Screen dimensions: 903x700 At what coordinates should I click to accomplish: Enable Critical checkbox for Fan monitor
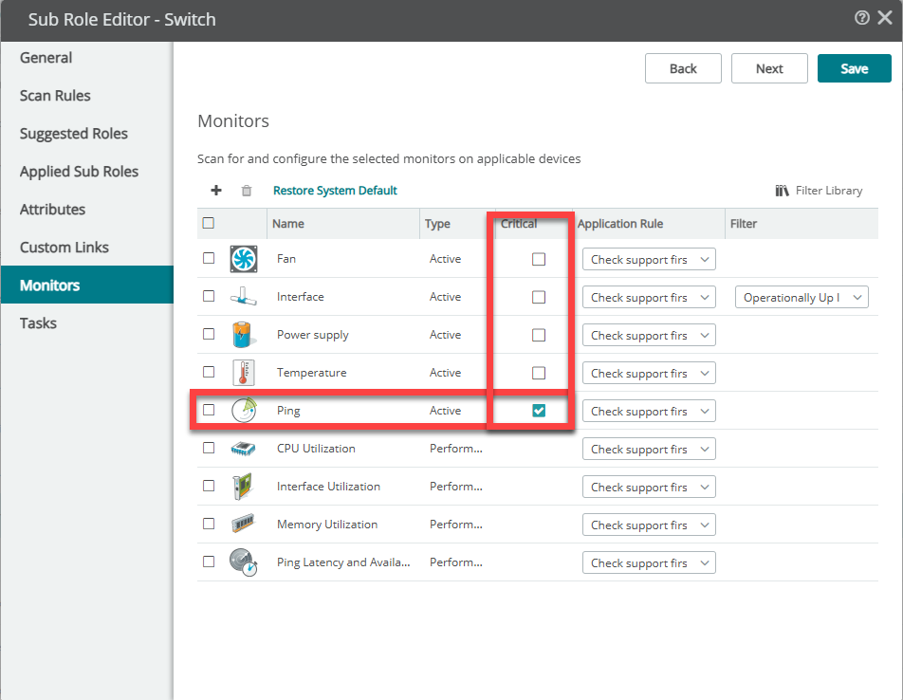coord(539,259)
